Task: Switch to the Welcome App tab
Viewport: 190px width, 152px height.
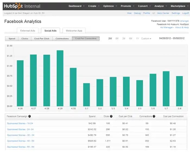Action: click(74, 31)
